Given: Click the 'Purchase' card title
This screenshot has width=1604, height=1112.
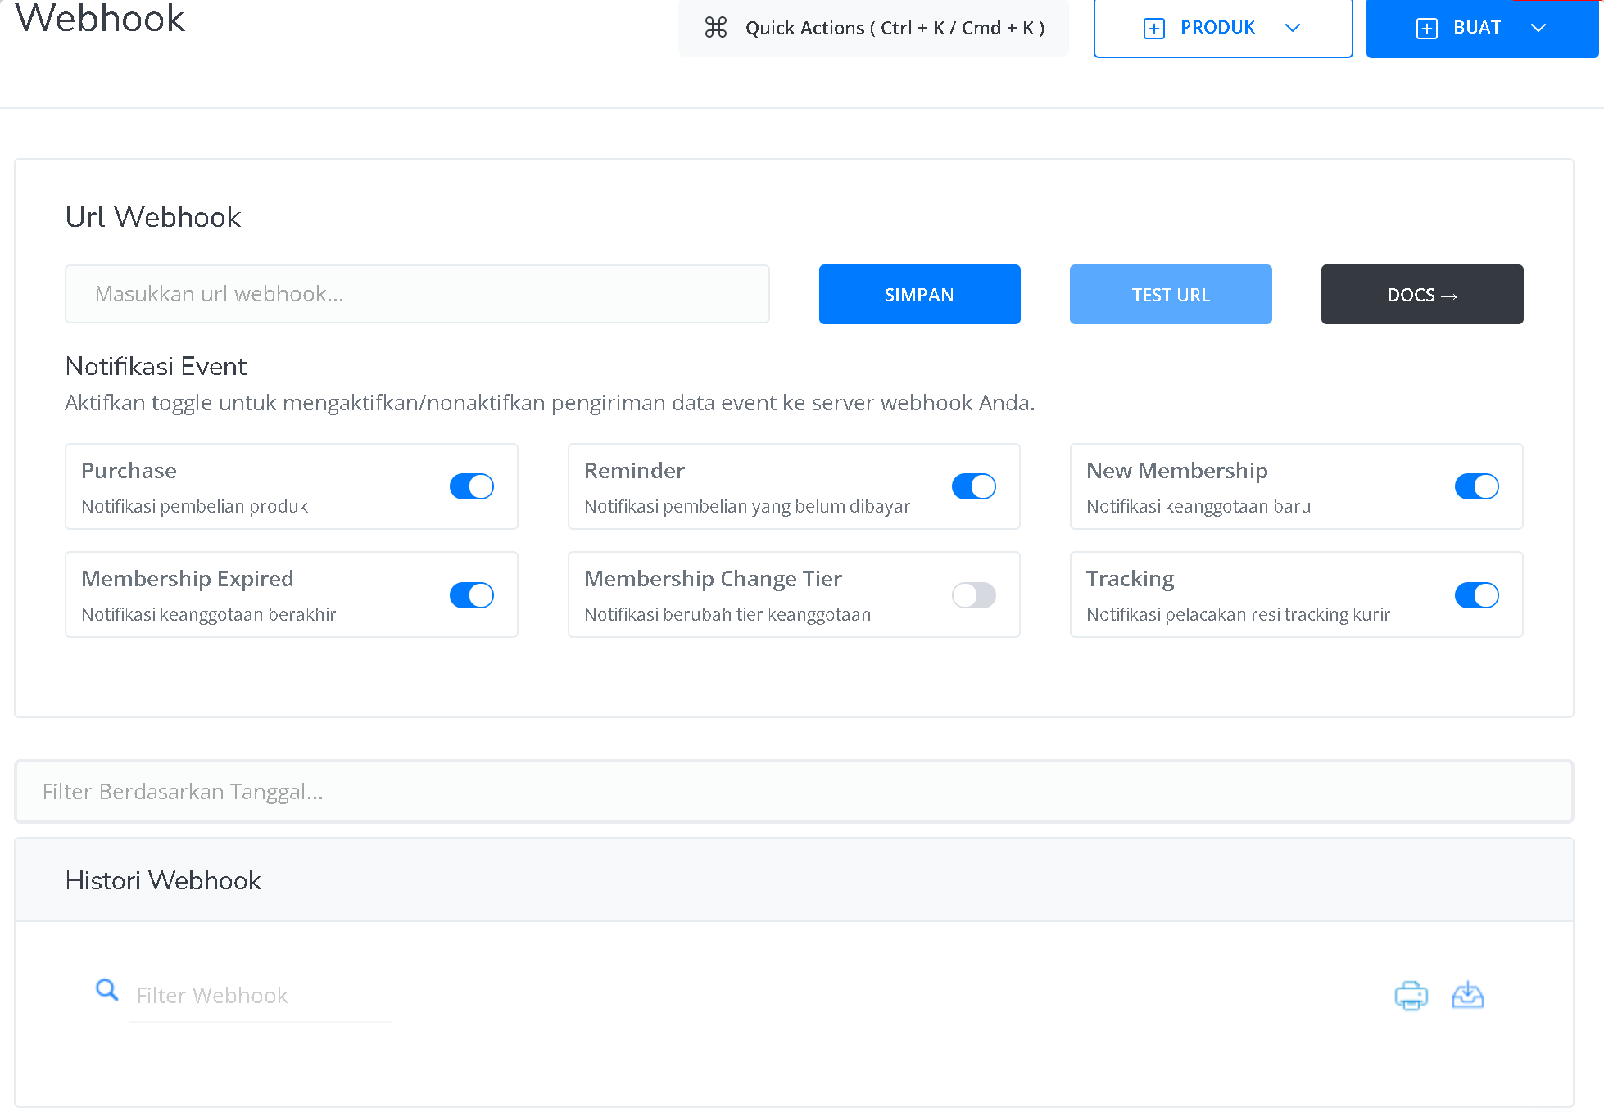Looking at the screenshot, I should click(x=129, y=471).
